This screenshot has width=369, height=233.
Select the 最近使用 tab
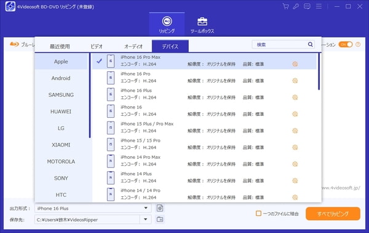tap(60, 46)
